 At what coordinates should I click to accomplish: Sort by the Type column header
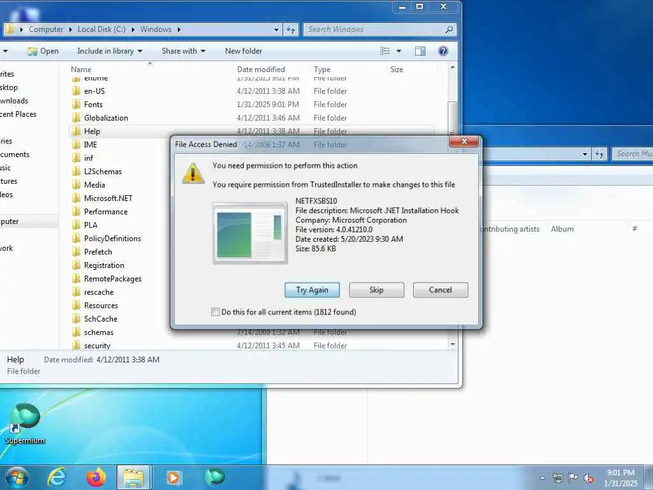322,70
